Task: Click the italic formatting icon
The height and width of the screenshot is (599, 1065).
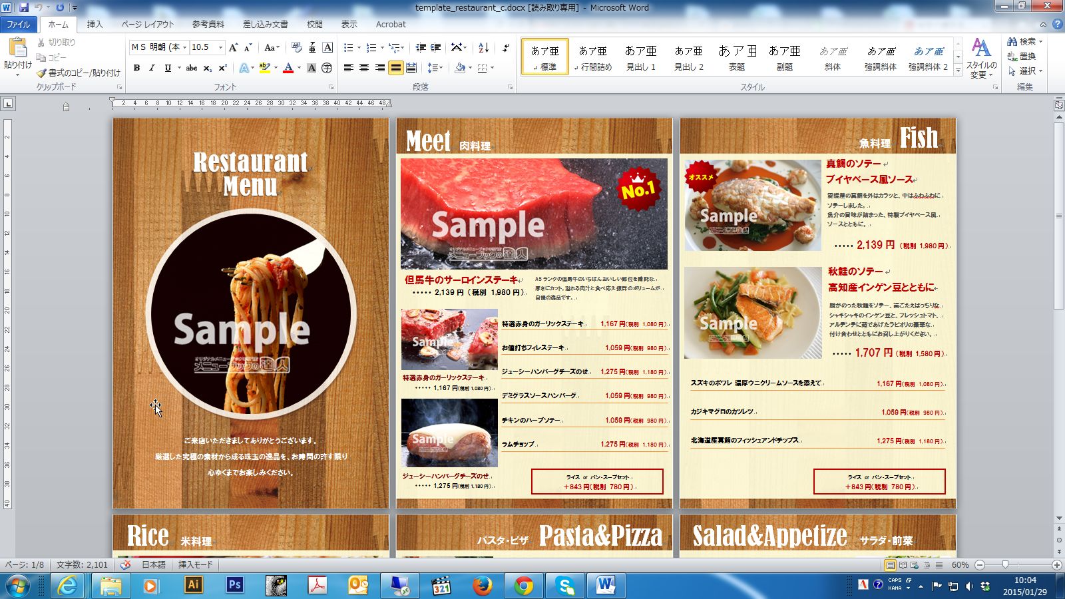Action: coord(152,68)
